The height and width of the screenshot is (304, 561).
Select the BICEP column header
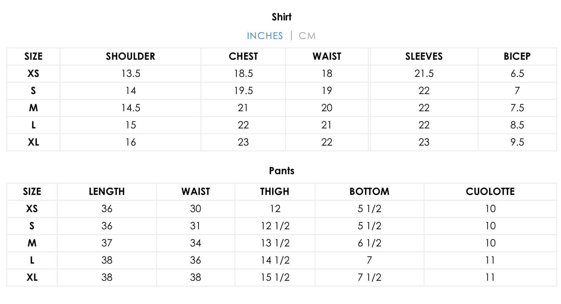click(x=517, y=56)
